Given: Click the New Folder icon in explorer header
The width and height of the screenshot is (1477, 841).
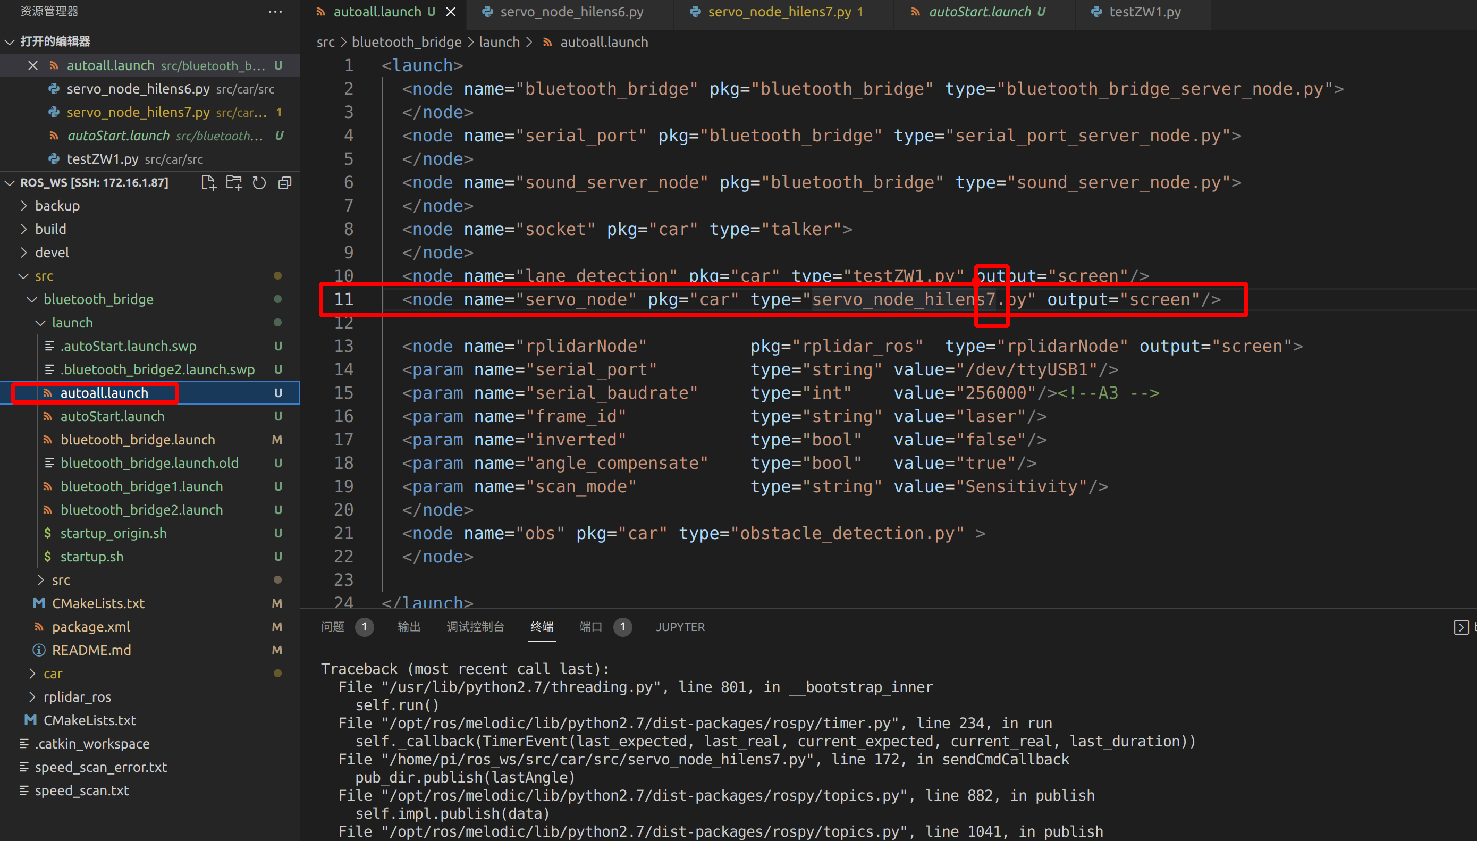Looking at the screenshot, I should (234, 183).
